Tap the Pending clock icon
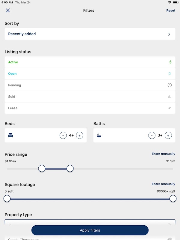180x240 pixels. 169,85
